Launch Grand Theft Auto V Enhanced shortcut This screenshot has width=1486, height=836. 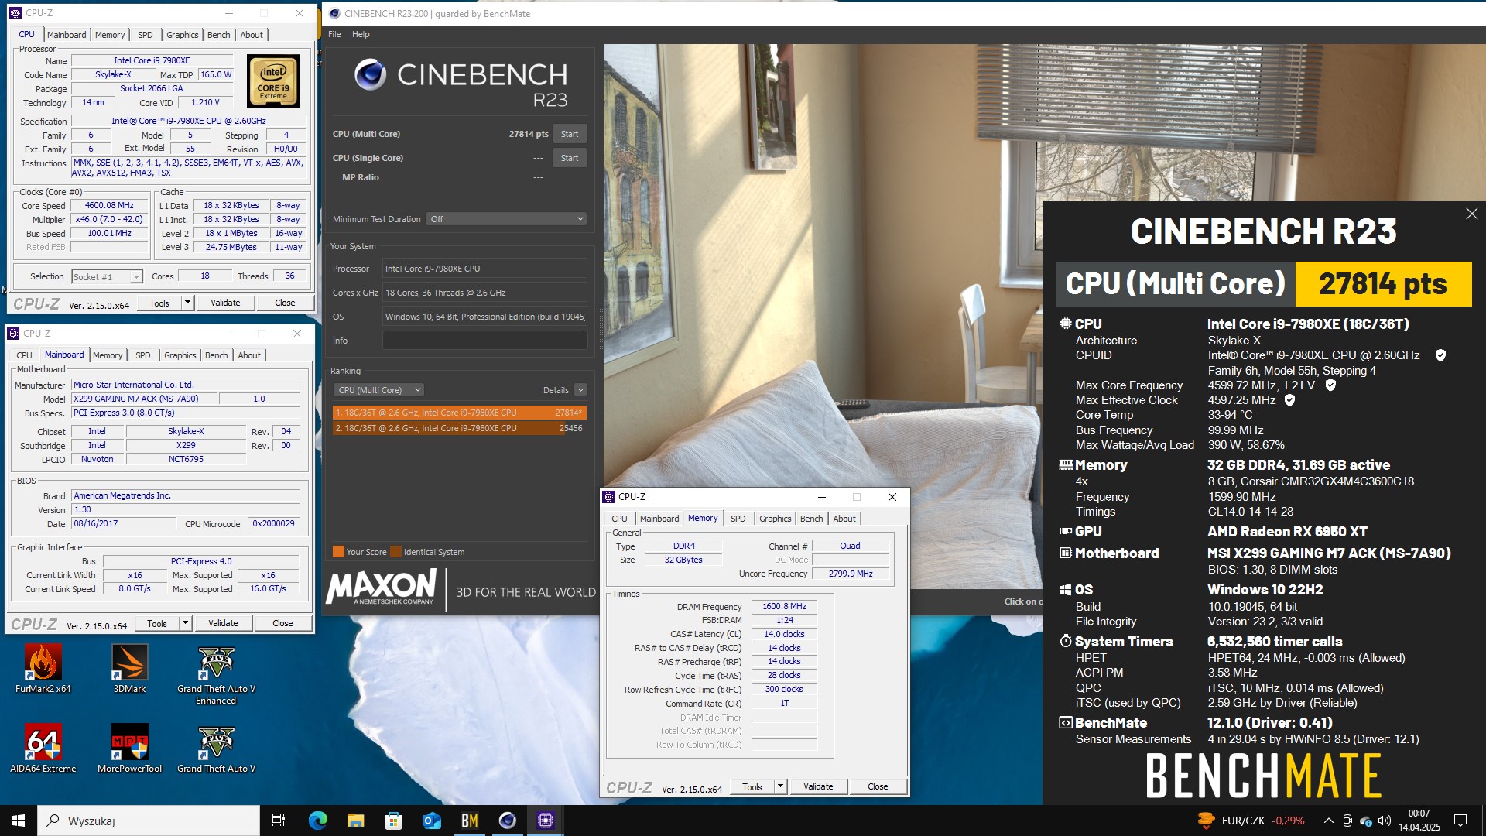pos(216,675)
